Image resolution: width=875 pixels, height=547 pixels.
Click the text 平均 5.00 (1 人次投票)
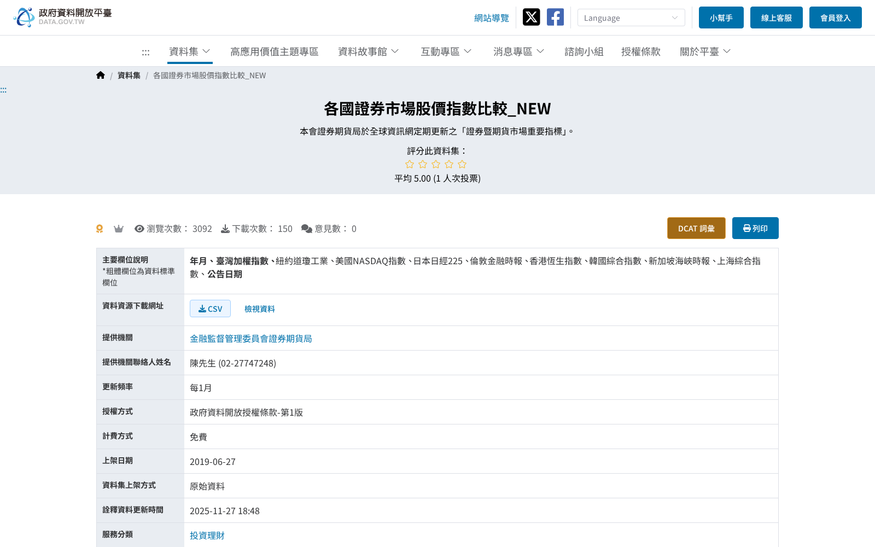(x=437, y=178)
